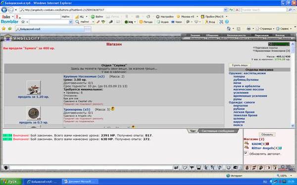297x185 pixels.
Task: Click the browser Forward button
Action: click(x=11, y=10)
